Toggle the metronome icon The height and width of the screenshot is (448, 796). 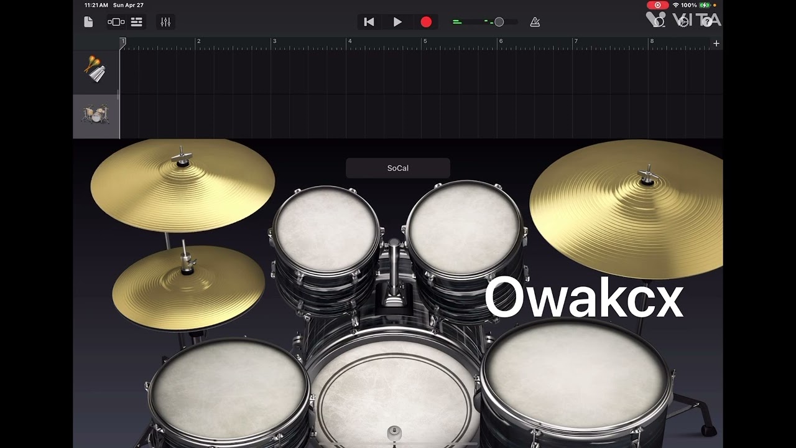535,22
